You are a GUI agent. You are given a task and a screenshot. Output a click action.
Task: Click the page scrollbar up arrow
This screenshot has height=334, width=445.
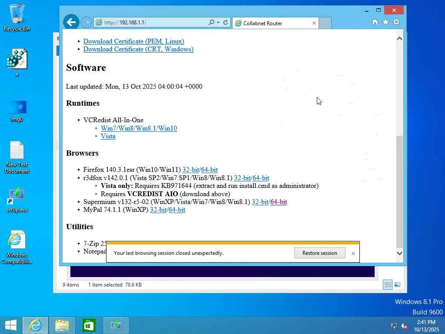399,39
